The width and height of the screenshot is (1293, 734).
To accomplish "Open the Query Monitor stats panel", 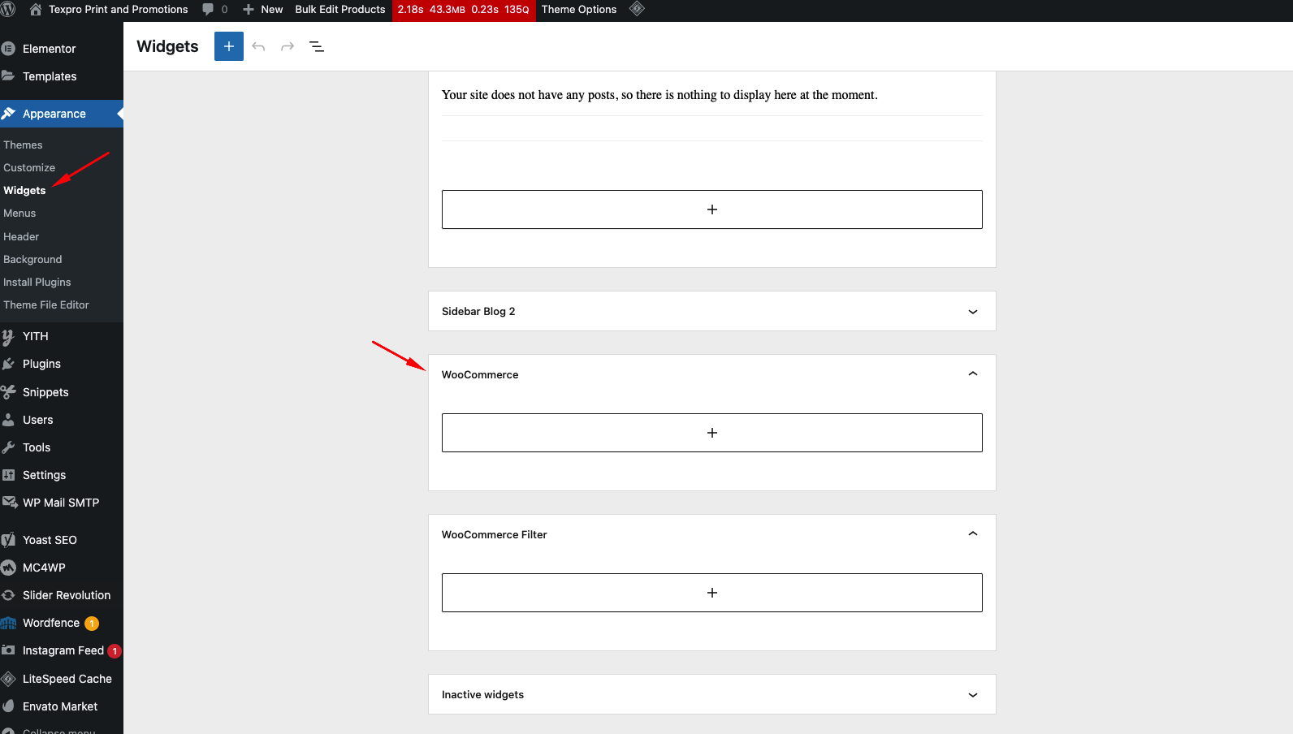I will [x=464, y=10].
